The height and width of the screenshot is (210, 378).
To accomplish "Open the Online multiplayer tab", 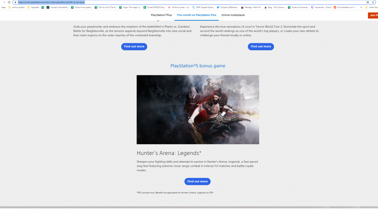I will click(x=233, y=15).
